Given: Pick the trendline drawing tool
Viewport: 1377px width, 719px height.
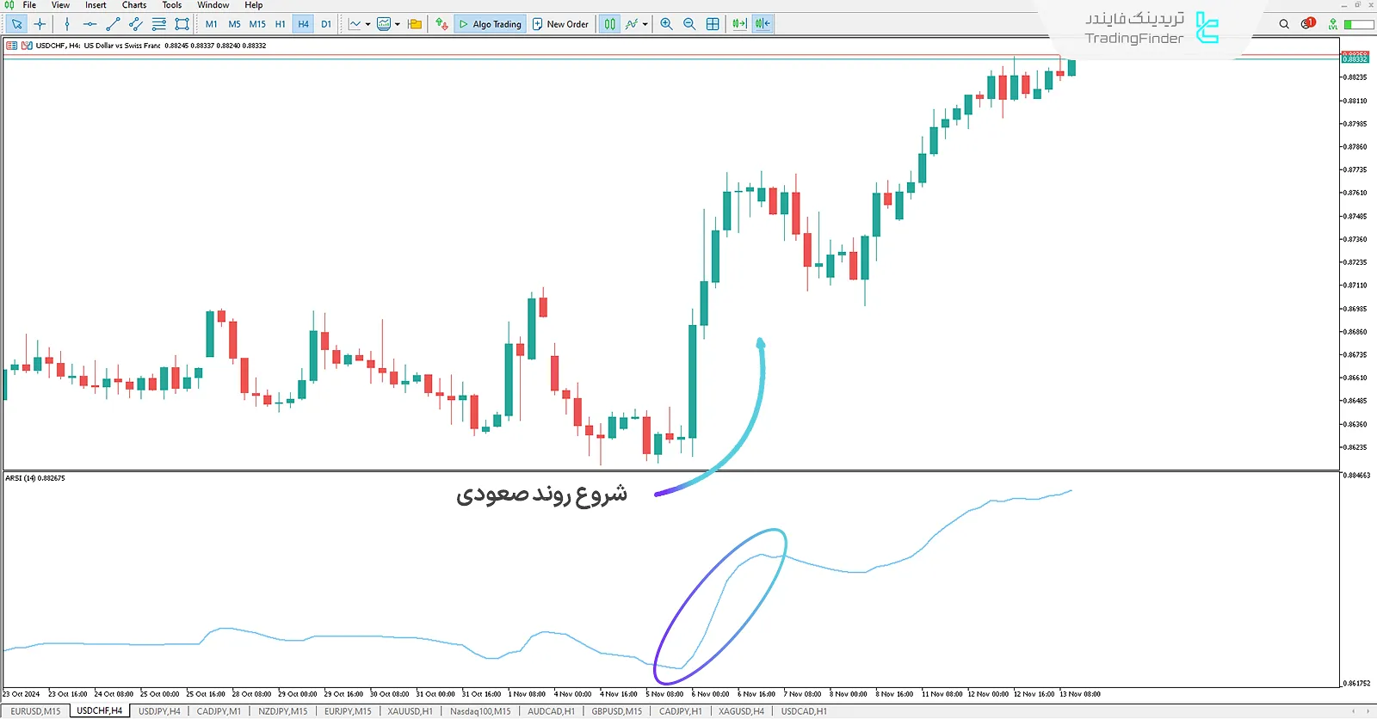Looking at the screenshot, I should pos(113,24).
